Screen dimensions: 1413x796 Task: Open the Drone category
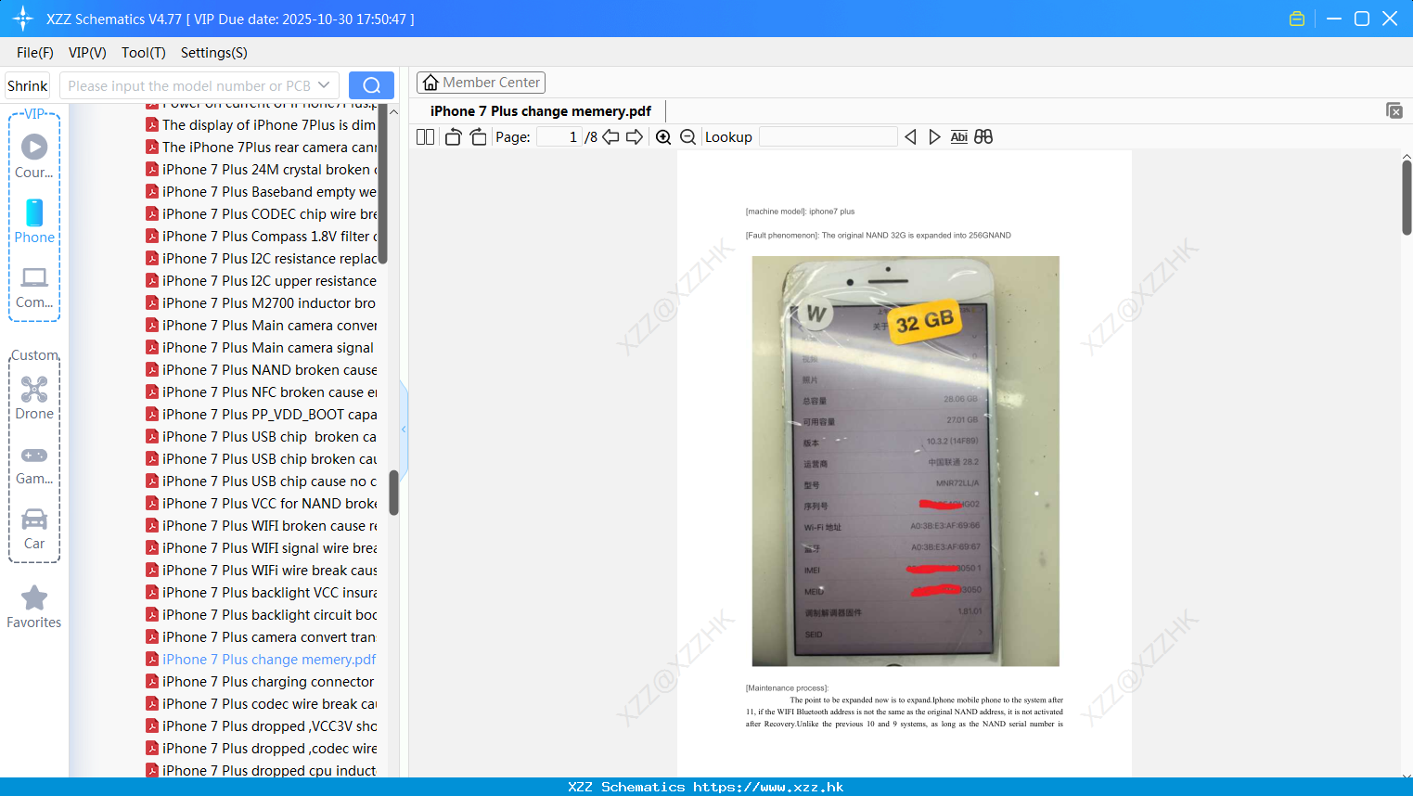tap(34, 397)
